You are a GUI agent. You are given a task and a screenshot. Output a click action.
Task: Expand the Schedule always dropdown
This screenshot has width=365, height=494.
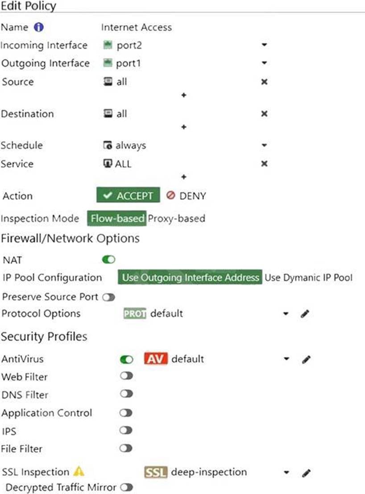point(264,145)
